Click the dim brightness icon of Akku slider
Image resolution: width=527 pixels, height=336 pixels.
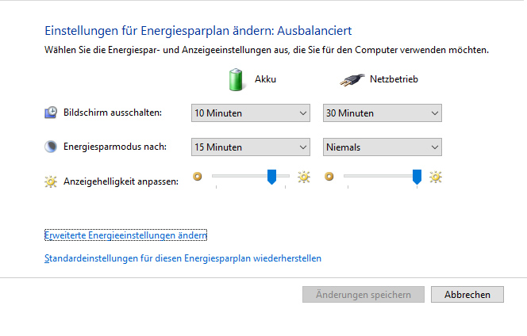198,177
